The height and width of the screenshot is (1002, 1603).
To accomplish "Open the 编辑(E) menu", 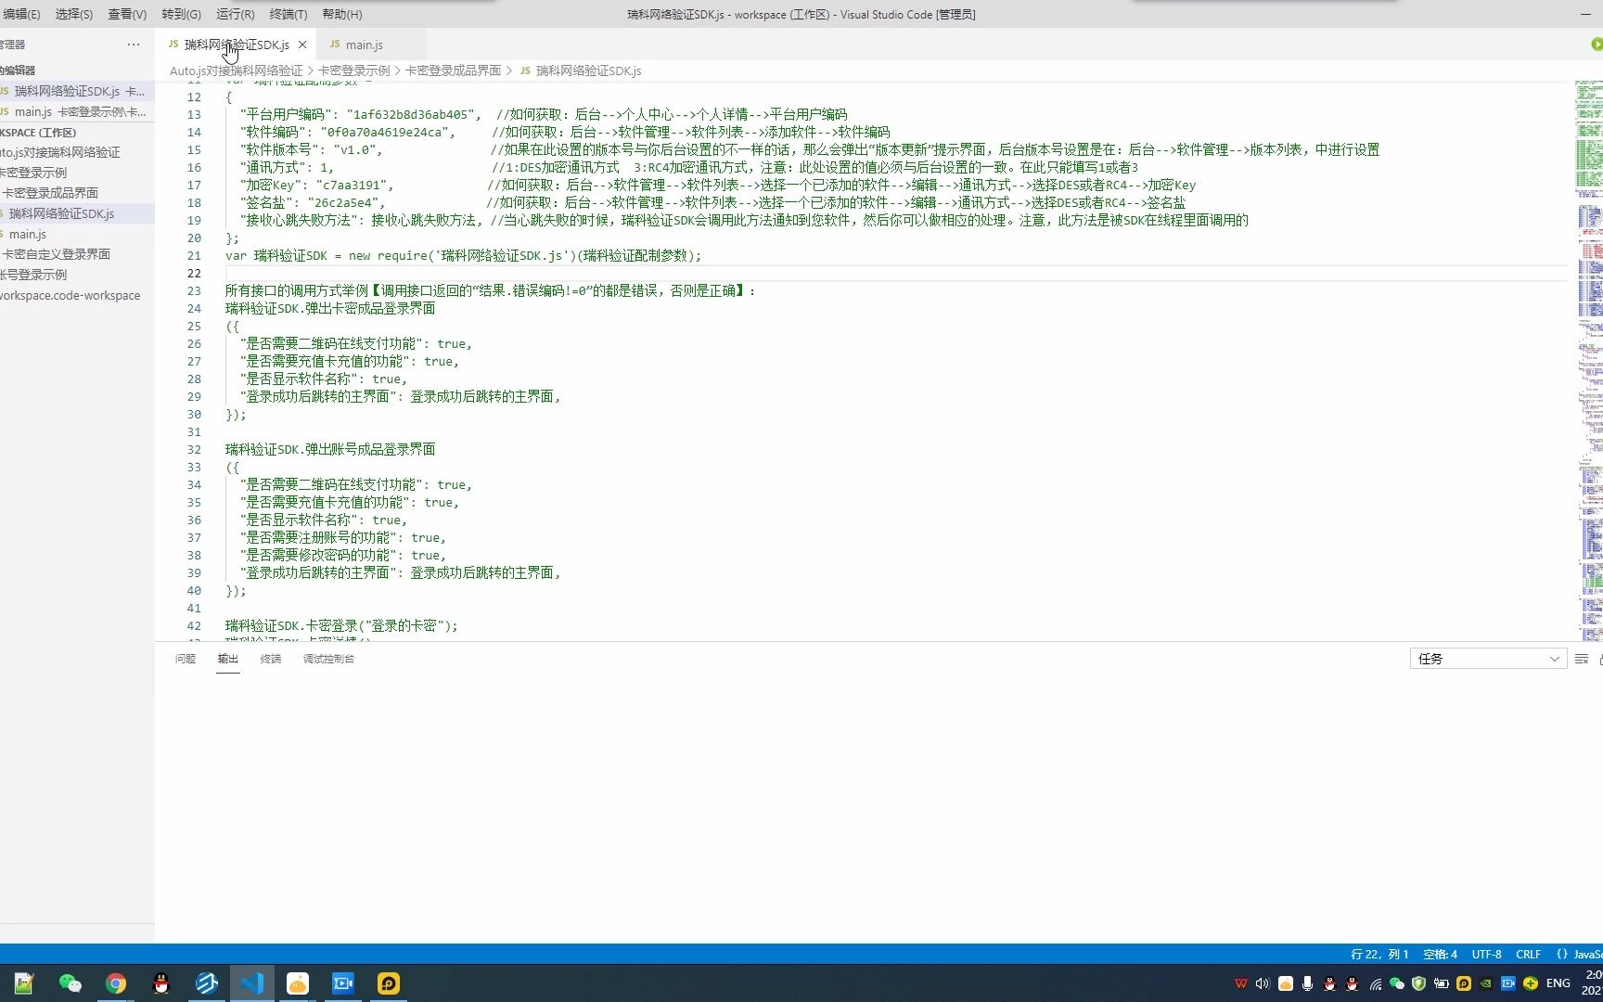I will pyautogui.click(x=21, y=14).
